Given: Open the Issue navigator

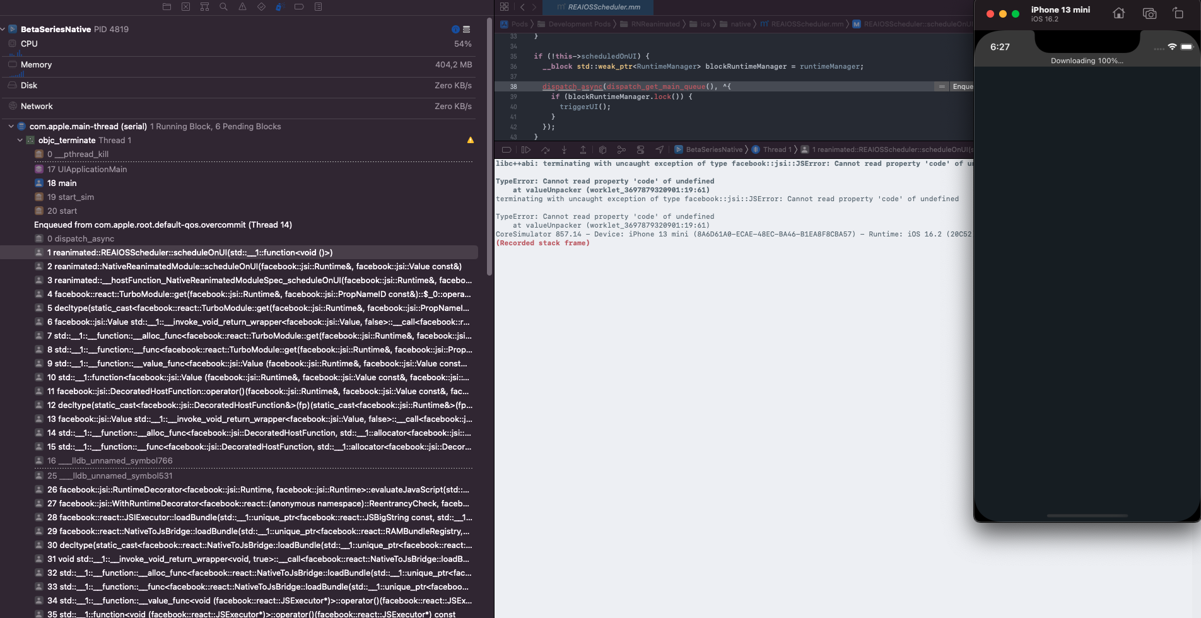Looking at the screenshot, I should click(x=242, y=7).
